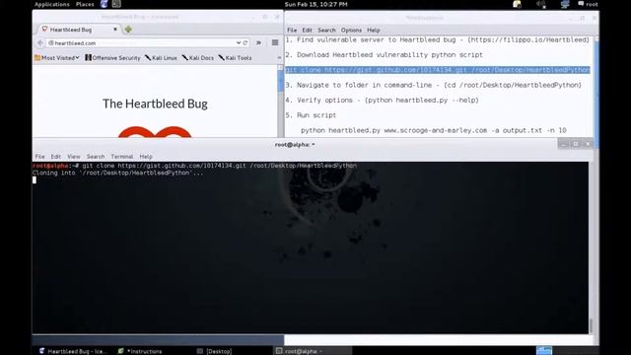Open Search menu in Instructions editor

tap(326, 31)
